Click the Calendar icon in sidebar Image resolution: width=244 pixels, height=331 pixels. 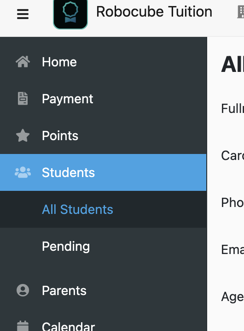pyautogui.click(x=23, y=326)
